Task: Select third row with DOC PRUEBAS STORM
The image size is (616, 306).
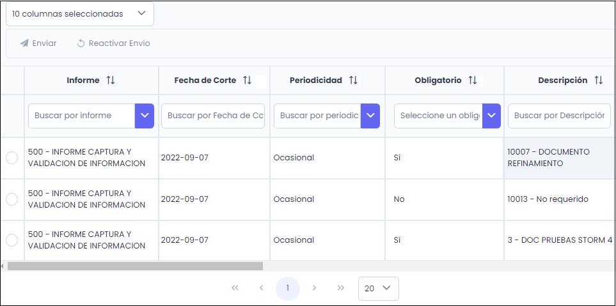Action: (12, 240)
